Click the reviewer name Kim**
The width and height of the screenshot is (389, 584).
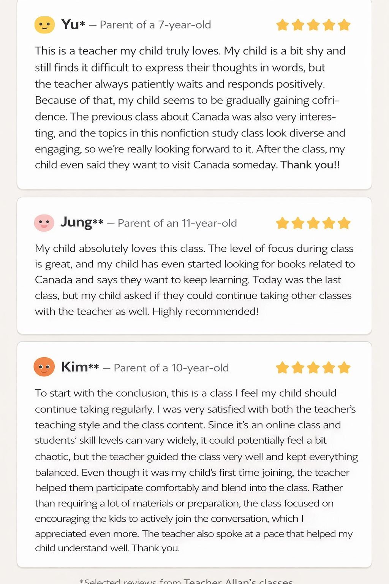point(80,367)
